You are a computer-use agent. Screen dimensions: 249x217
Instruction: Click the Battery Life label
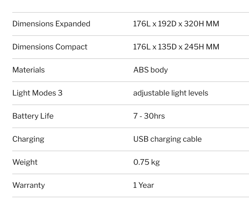[33, 116]
